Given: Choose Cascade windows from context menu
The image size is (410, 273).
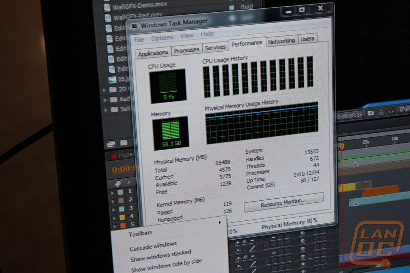Looking at the screenshot, I should (153, 246).
